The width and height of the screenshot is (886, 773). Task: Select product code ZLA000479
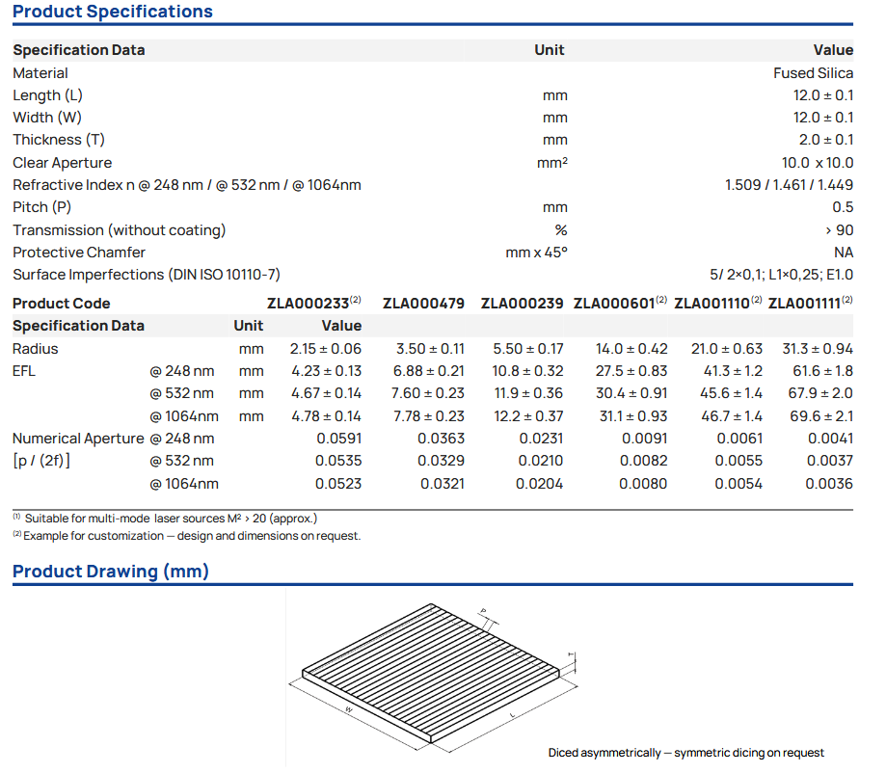423,304
